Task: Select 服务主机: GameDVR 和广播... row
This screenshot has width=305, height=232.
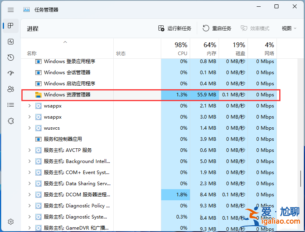Action: point(149,227)
